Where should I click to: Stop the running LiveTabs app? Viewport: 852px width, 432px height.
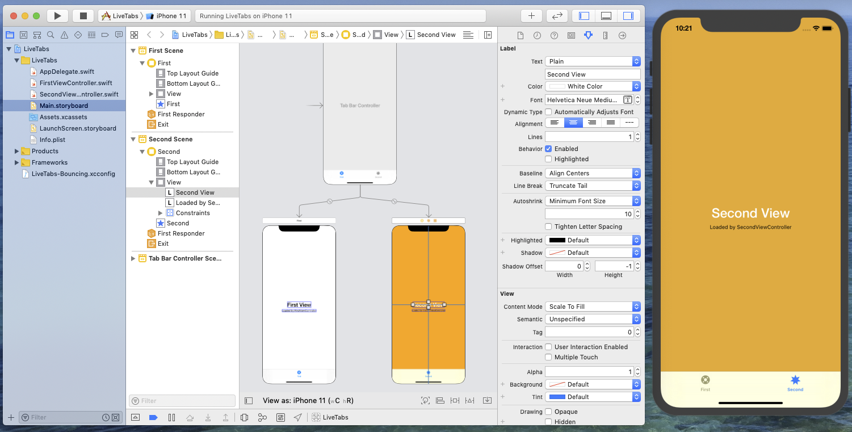click(x=83, y=16)
